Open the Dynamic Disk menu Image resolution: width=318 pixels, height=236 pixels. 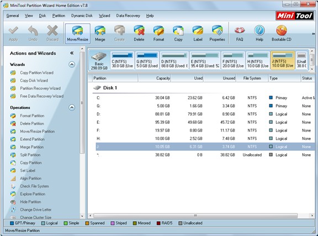(x=82, y=15)
